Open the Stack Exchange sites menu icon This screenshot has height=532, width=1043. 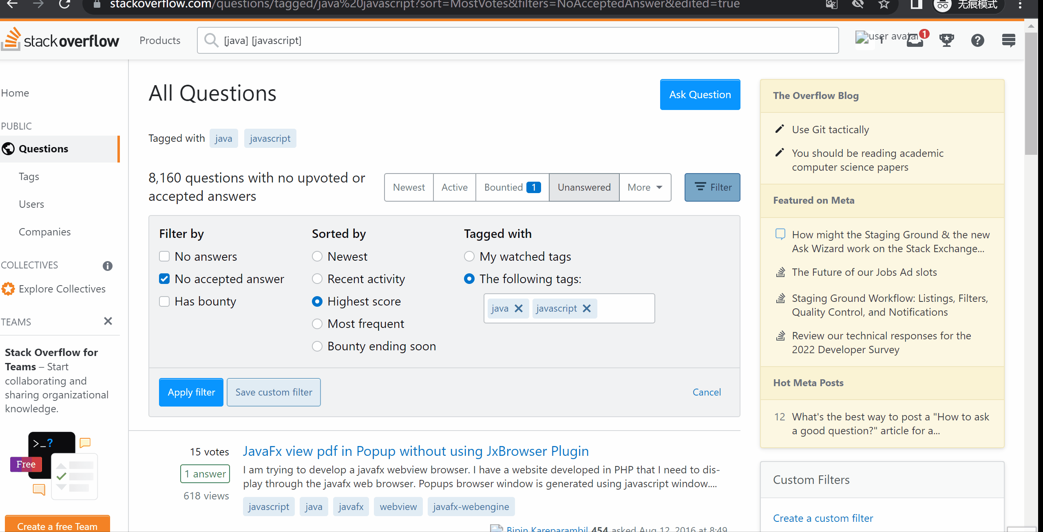[x=1009, y=40]
